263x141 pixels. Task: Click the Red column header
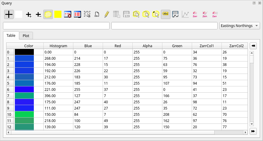(118, 46)
